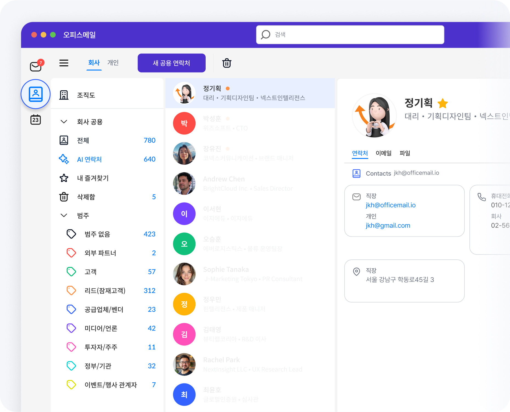The width and height of the screenshot is (510, 412).
Task: Select the AI 연락처 list
Action: pos(89,159)
